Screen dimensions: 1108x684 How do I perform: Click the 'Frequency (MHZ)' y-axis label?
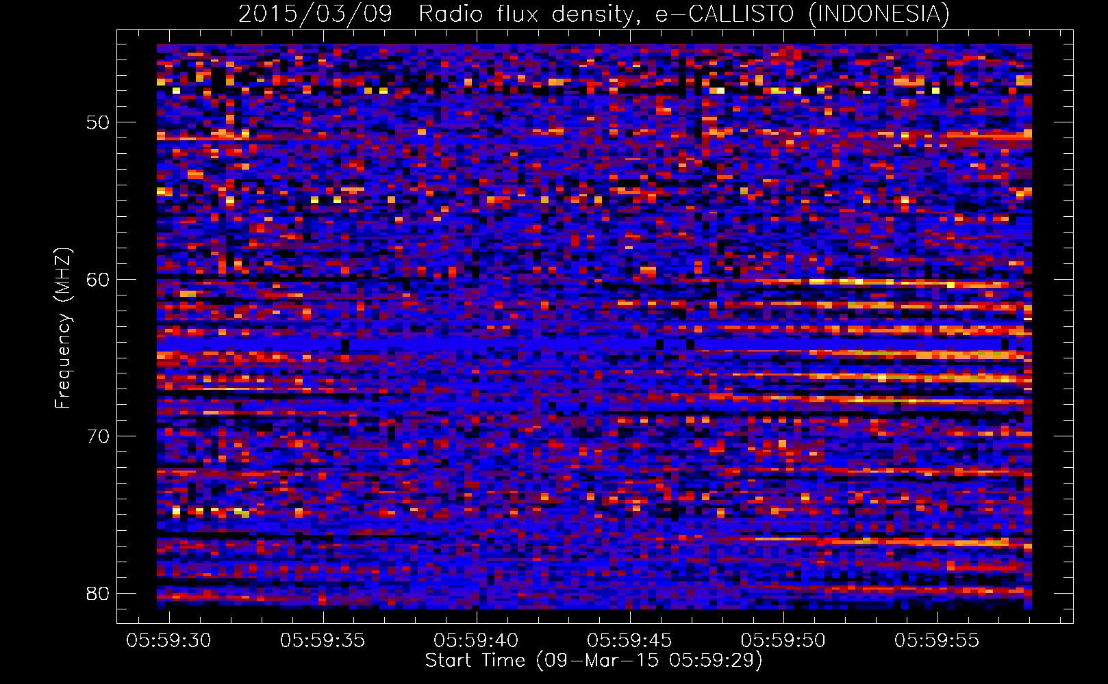click(x=63, y=328)
